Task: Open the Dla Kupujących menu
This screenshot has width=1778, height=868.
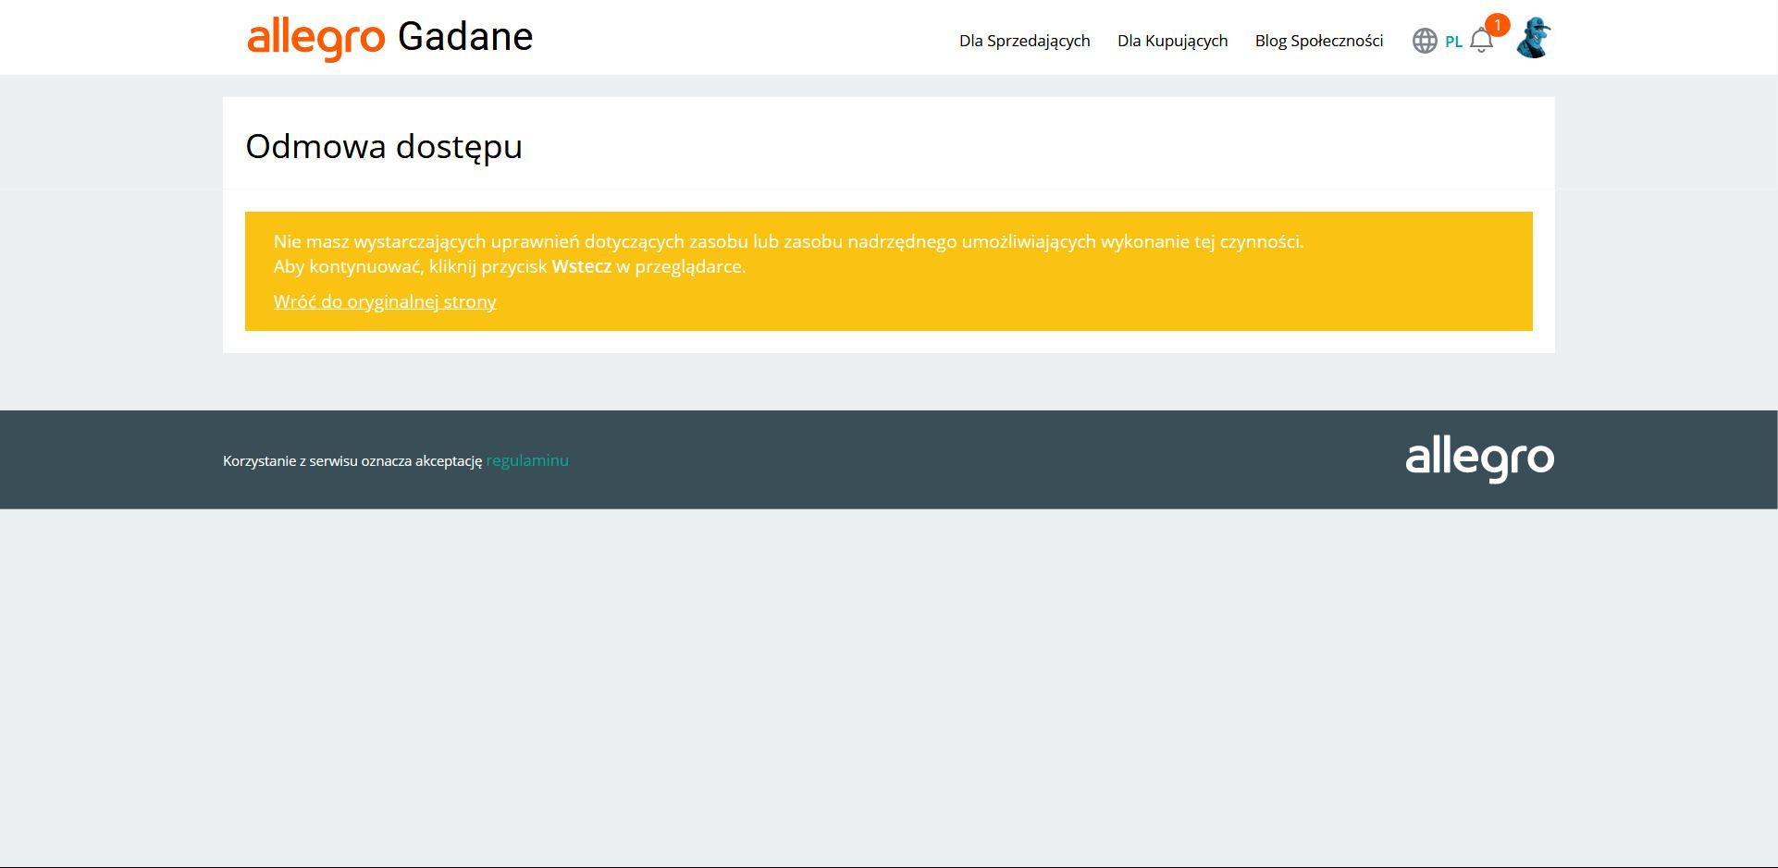Action: coord(1172,41)
